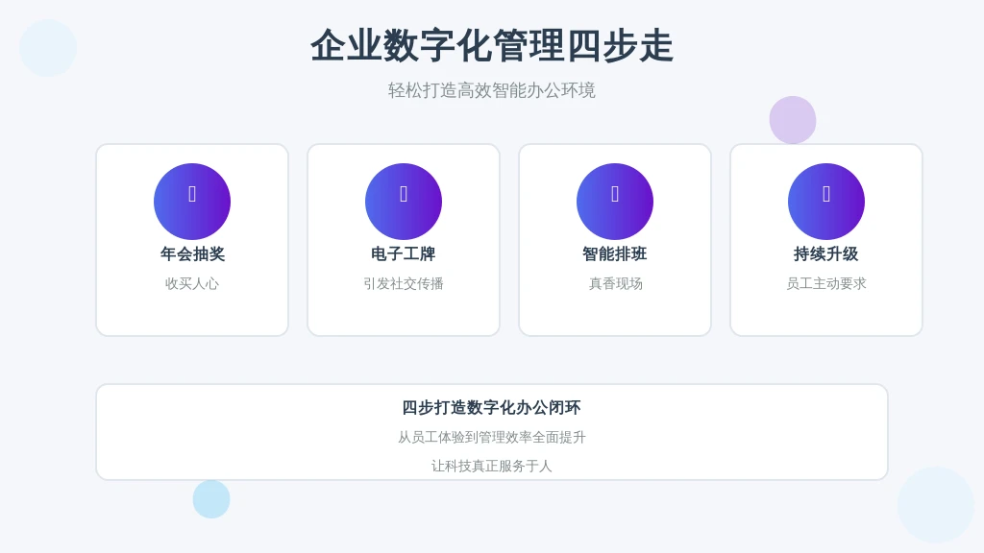Screen dimensions: 984x553
Task: Click the main heading 企业数字化管理四步走
Action: click(x=492, y=46)
